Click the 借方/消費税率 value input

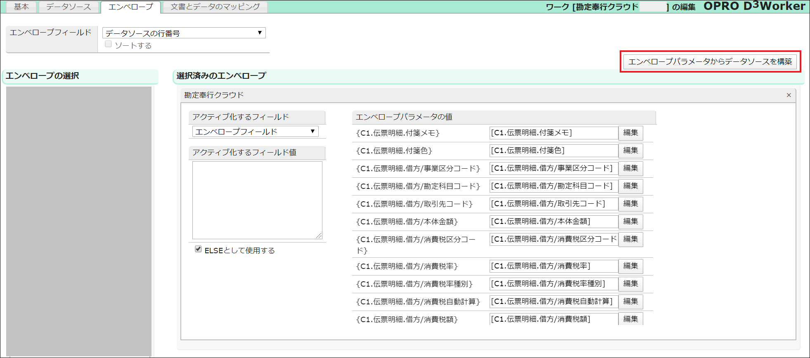point(553,266)
